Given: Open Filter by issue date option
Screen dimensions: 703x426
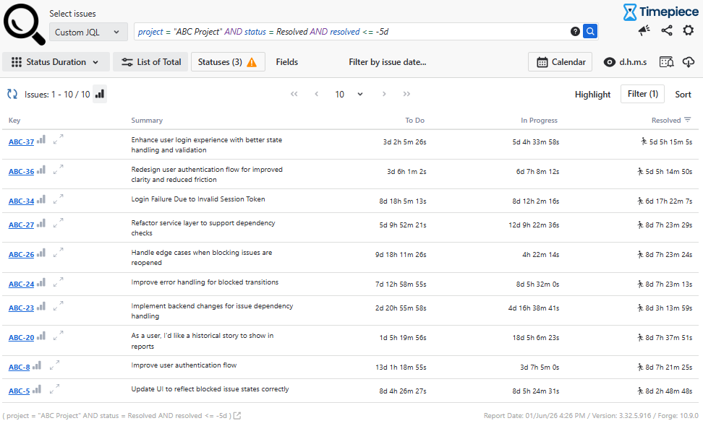Looking at the screenshot, I should pos(388,62).
